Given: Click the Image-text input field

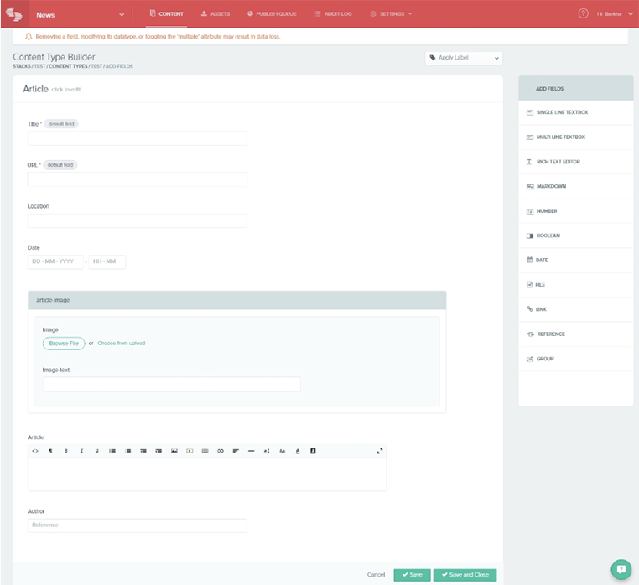Looking at the screenshot, I should pyautogui.click(x=172, y=384).
